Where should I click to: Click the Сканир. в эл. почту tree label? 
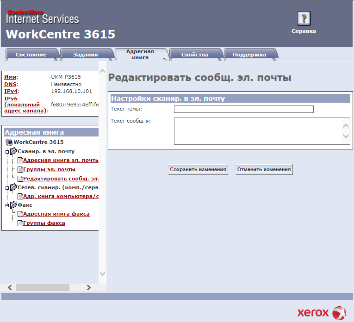[46, 151]
